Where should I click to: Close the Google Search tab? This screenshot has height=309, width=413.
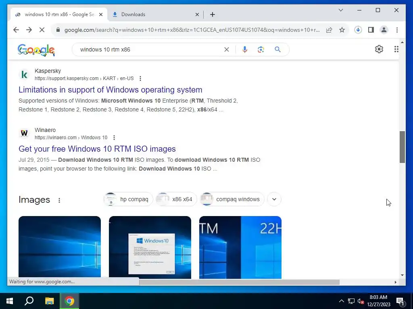pos(101,15)
